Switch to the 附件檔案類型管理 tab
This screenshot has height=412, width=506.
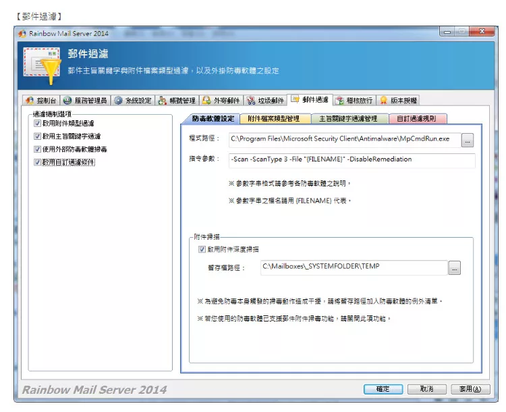tap(273, 119)
